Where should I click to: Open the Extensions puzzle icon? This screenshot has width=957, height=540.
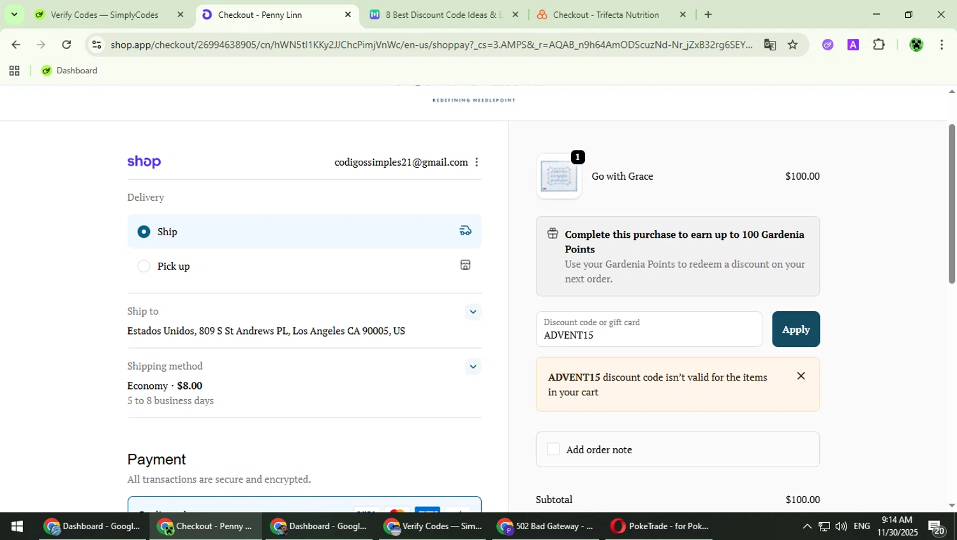click(879, 45)
